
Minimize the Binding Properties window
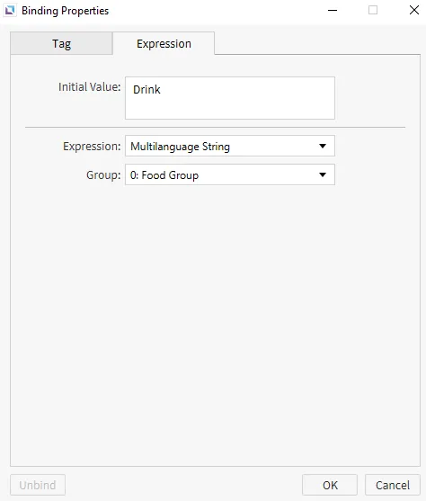(333, 10)
